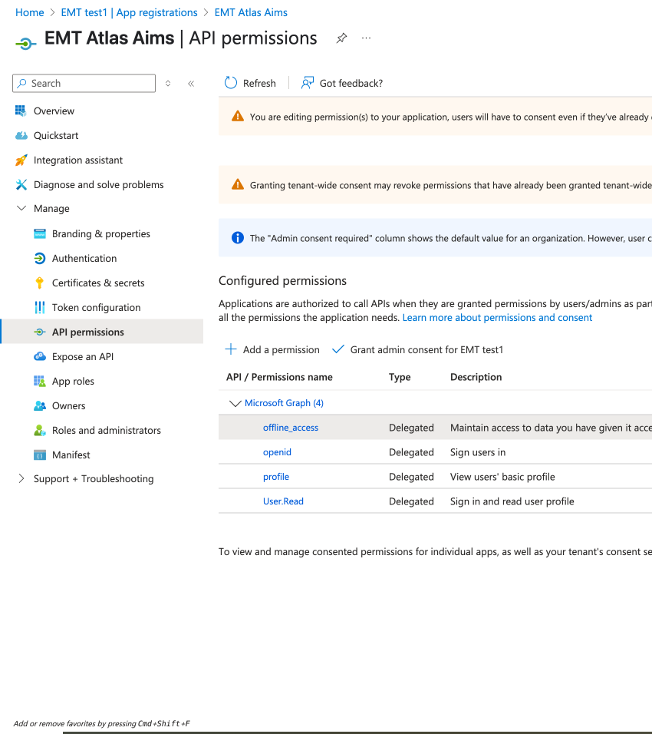Screen dimensions: 652x734
Task: Click the Type column header
Action: tap(400, 377)
